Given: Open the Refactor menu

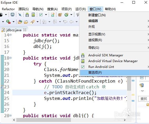Looking at the screenshot, I should point(8,9).
